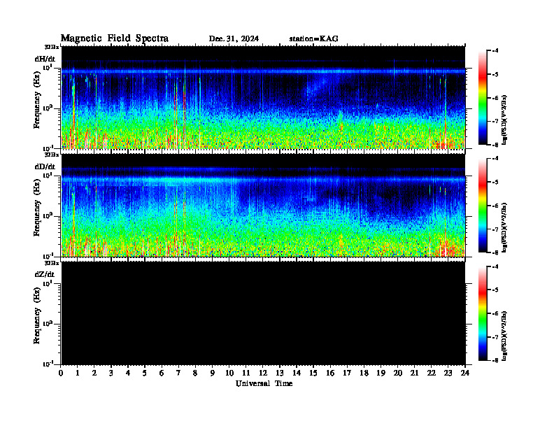This screenshot has height=428, width=554.
Task: Click hour tick label "2" on time axis
Action: (x=94, y=373)
